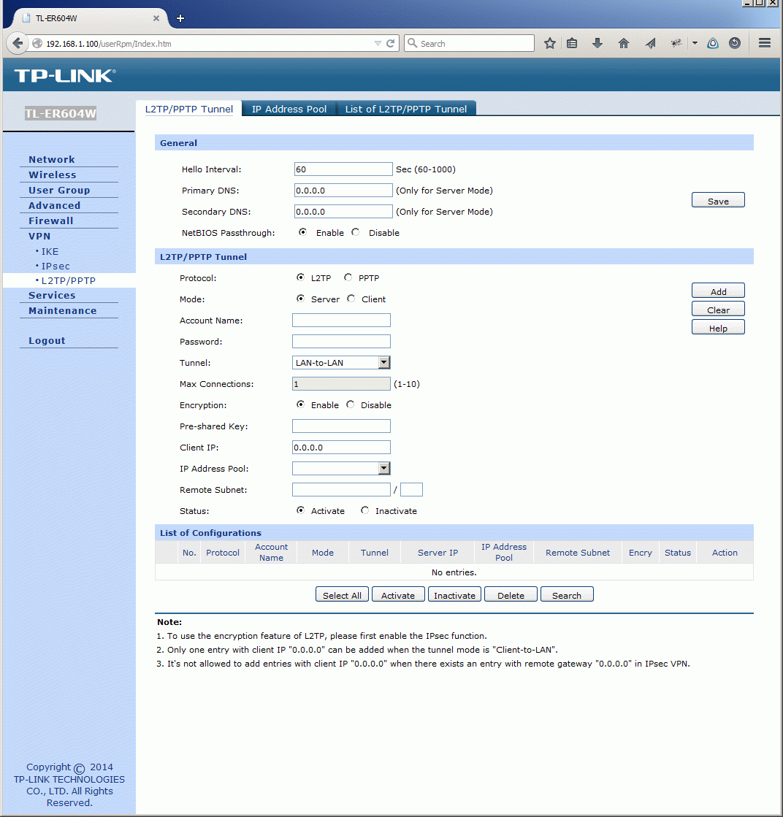Open List of L2TP/PPTP Tunnel tab
The width and height of the screenshot is (783, 817).
tap(406, 109)
